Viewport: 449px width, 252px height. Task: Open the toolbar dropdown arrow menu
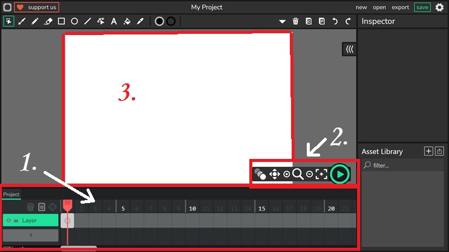(282, 21)
